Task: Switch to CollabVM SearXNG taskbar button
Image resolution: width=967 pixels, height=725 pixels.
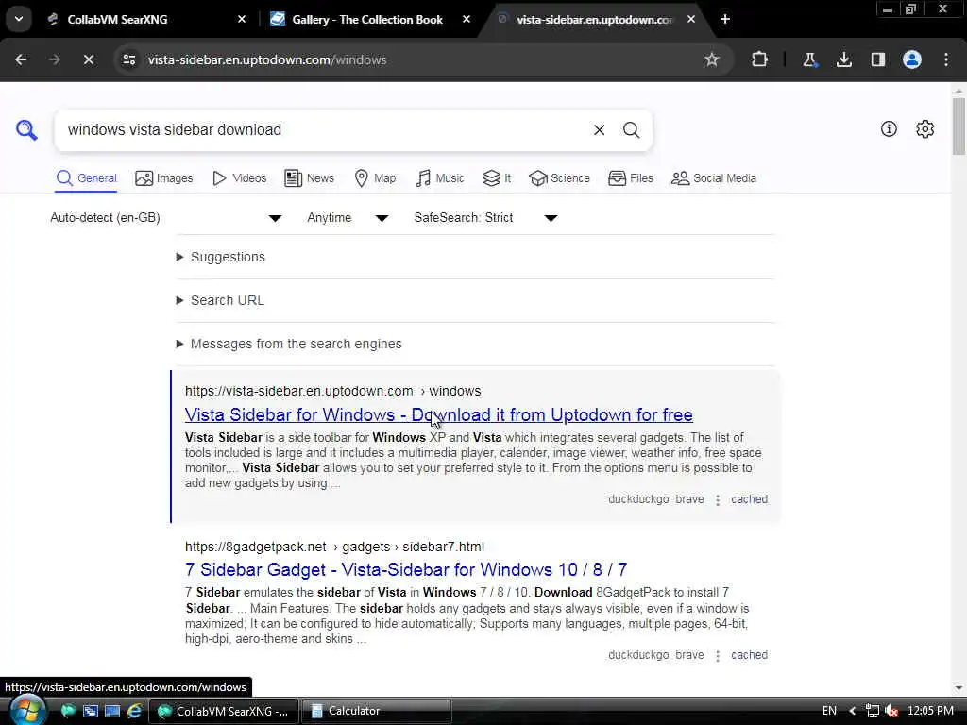Action: pyautogui.click(x=224, y=711)
